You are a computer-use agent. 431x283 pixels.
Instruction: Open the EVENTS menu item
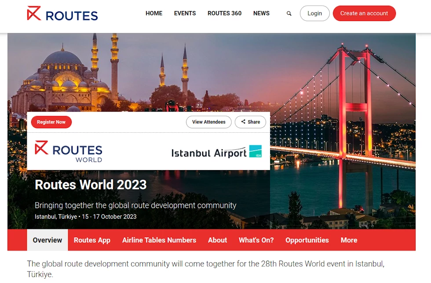tap(185, 13)
